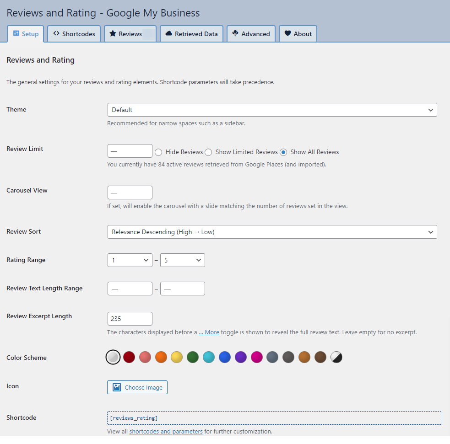Viewport: 450px width, 444px height.
Task: Select the Hide Reviews radio button
Action: [x=158, y=152]
